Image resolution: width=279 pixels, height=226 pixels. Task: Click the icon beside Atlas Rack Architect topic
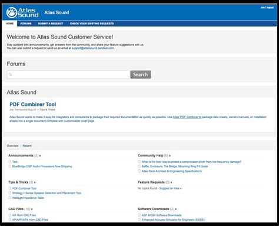pos(139,171)
